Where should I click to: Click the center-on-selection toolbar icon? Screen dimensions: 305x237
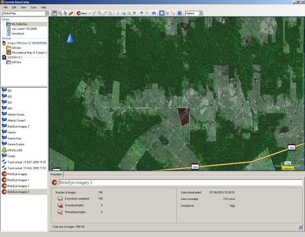(180, 13)
